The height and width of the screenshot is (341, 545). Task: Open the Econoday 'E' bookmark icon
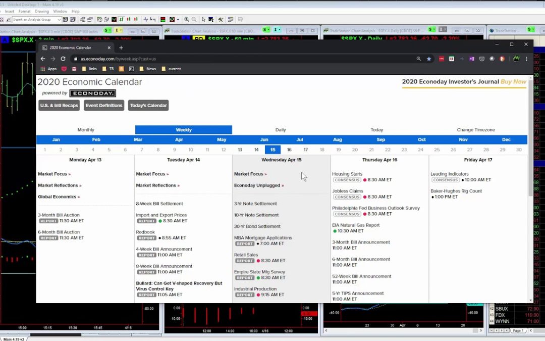131,69
